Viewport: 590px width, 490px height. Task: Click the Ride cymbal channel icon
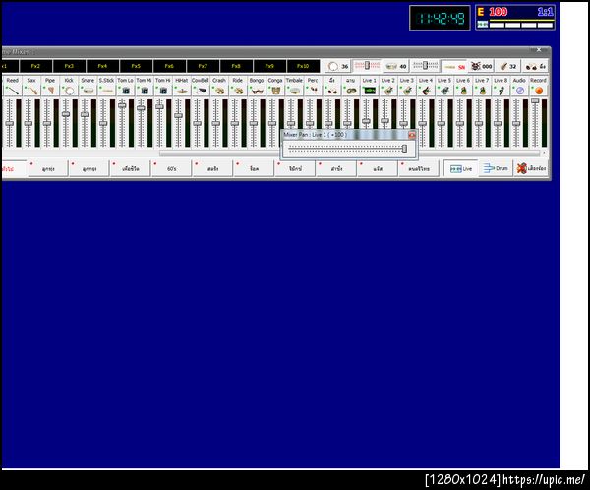click(238, 91)
